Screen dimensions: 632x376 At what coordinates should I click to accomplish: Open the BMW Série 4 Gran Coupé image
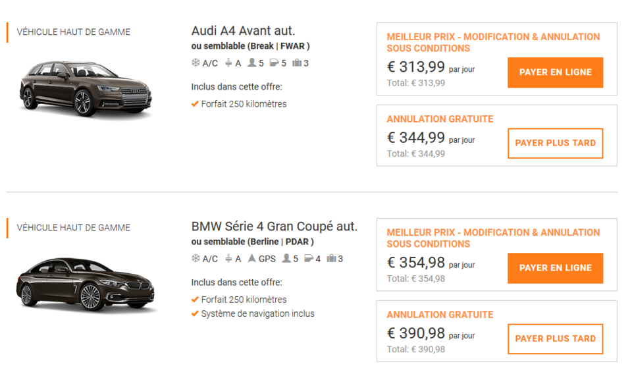click(86, 284)
